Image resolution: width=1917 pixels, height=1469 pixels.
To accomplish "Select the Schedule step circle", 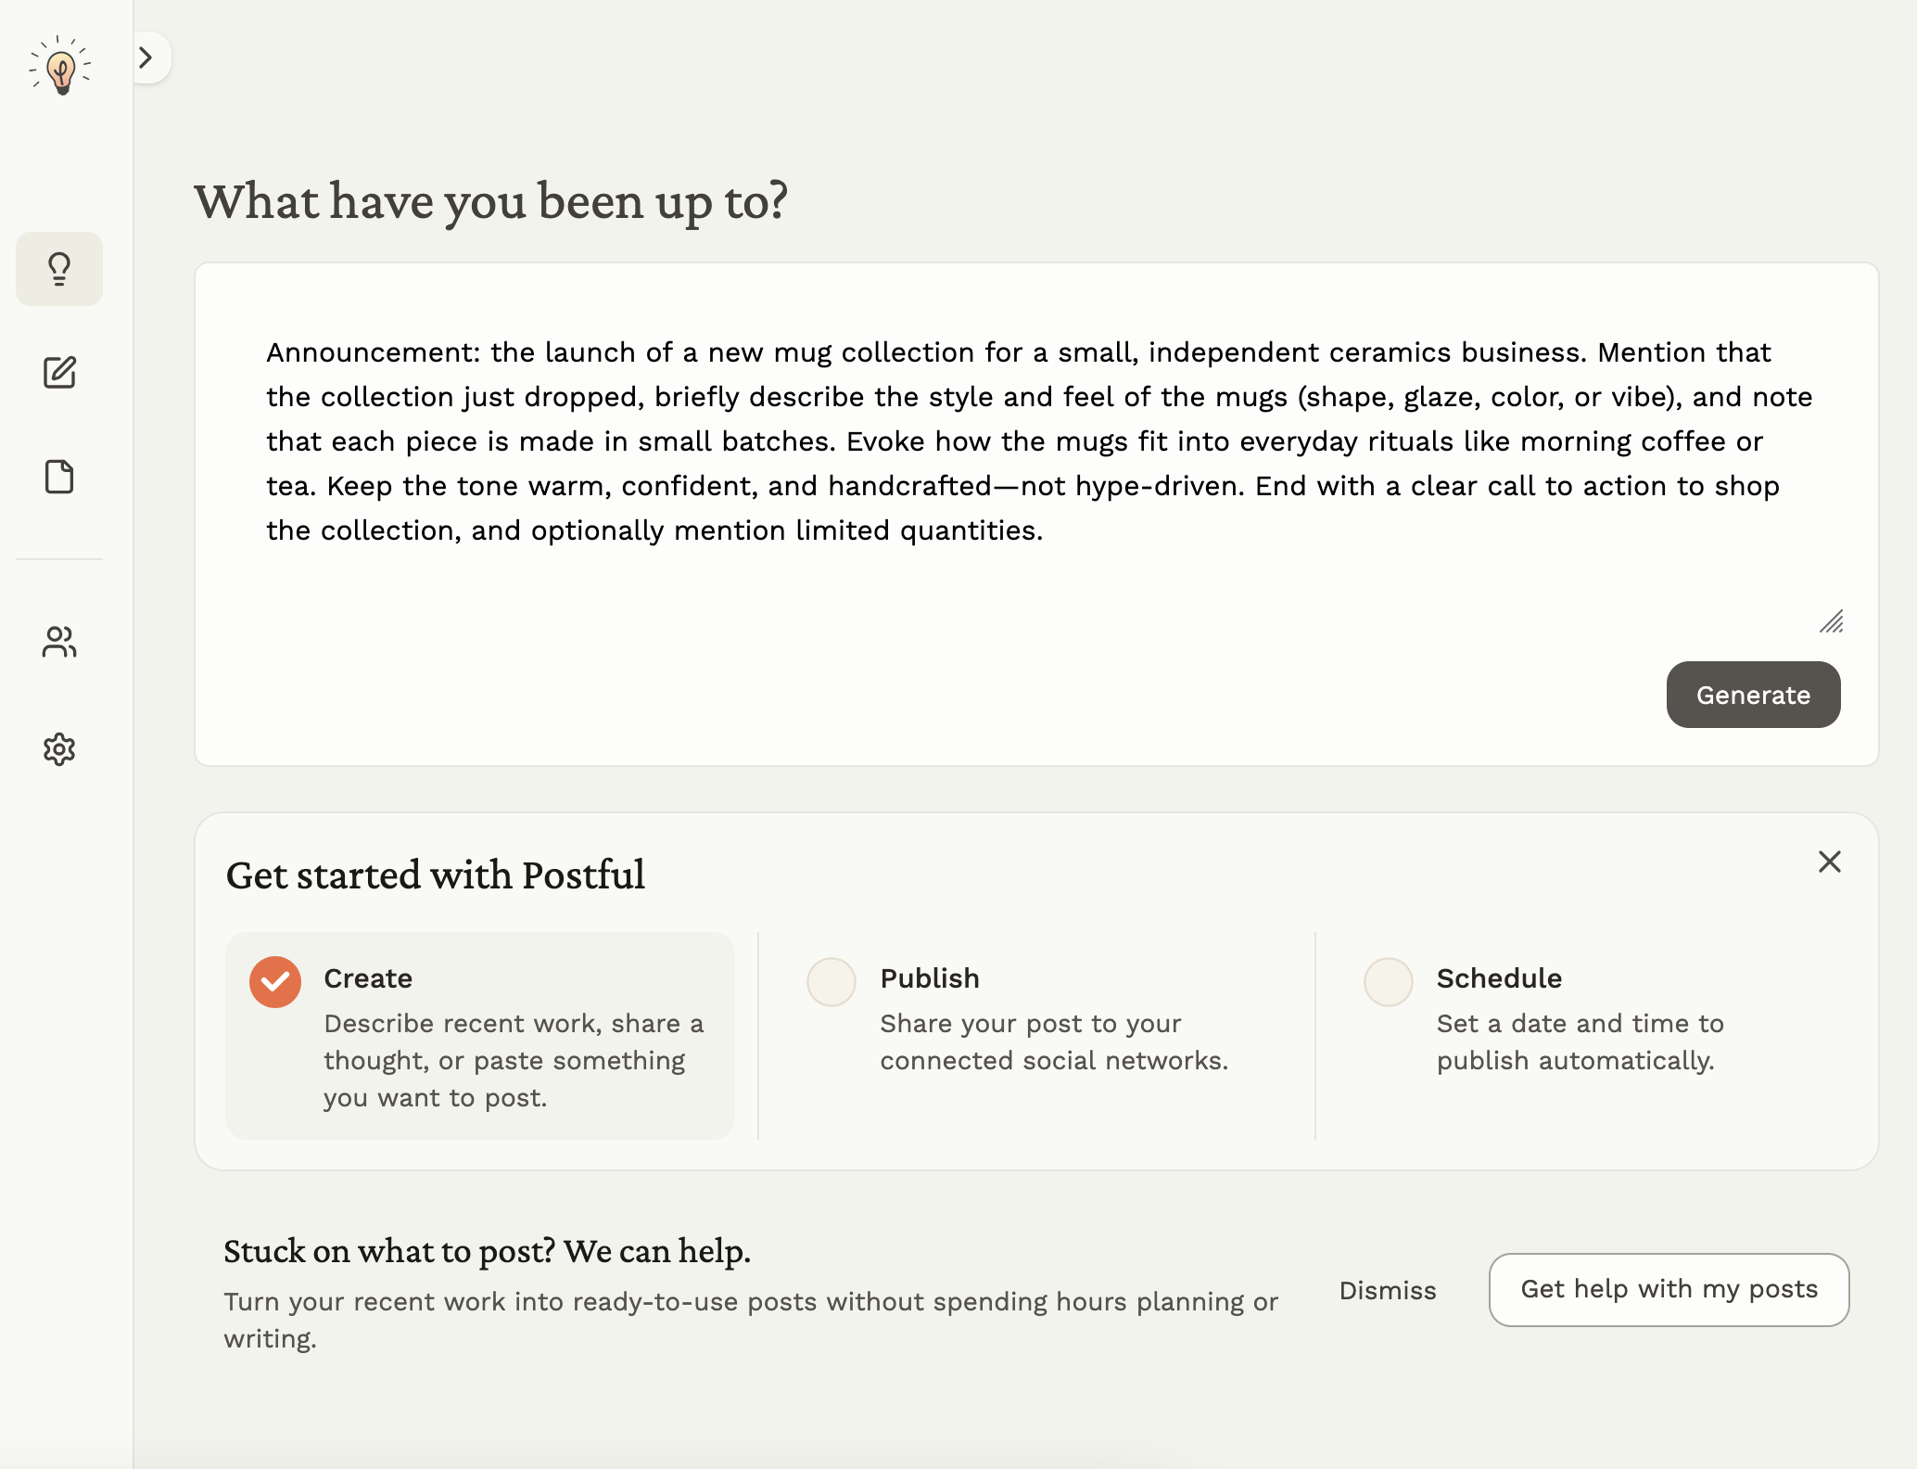I will click(1388, 981).
